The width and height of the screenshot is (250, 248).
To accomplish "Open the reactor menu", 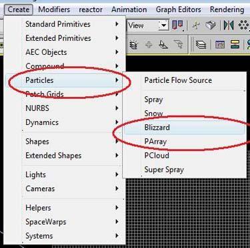I will point(91,9).
